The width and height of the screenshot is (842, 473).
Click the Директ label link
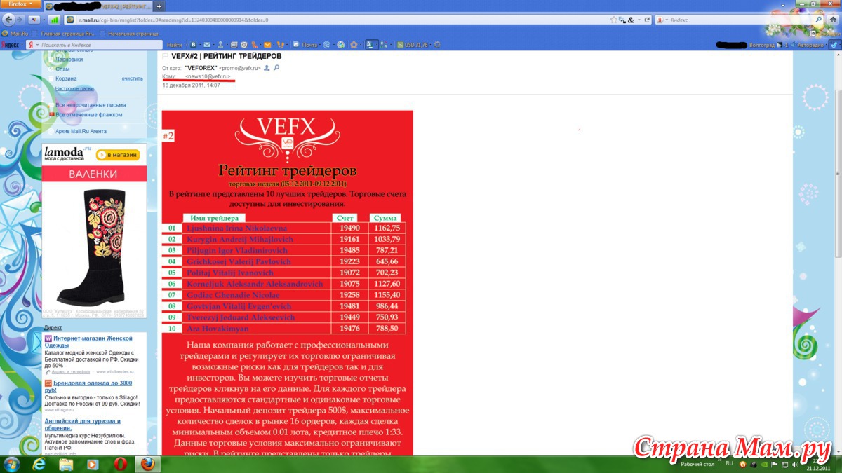click(53, 327)
